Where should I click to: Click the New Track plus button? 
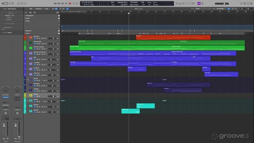point(26,12)
